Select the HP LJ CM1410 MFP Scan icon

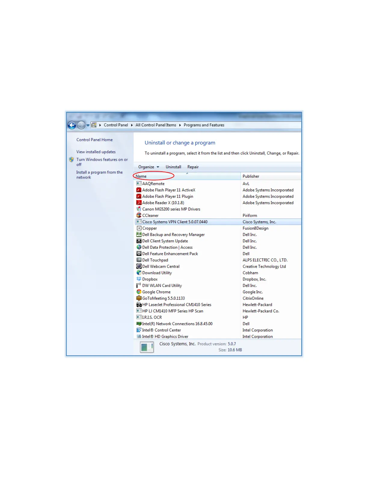[139, 311]
